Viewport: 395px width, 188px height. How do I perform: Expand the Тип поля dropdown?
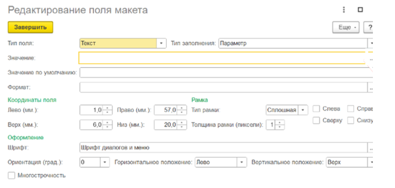coord(161,43)
